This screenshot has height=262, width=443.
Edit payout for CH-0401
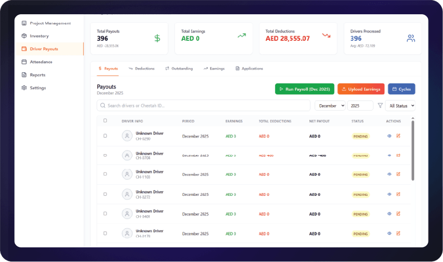point(398,214)
